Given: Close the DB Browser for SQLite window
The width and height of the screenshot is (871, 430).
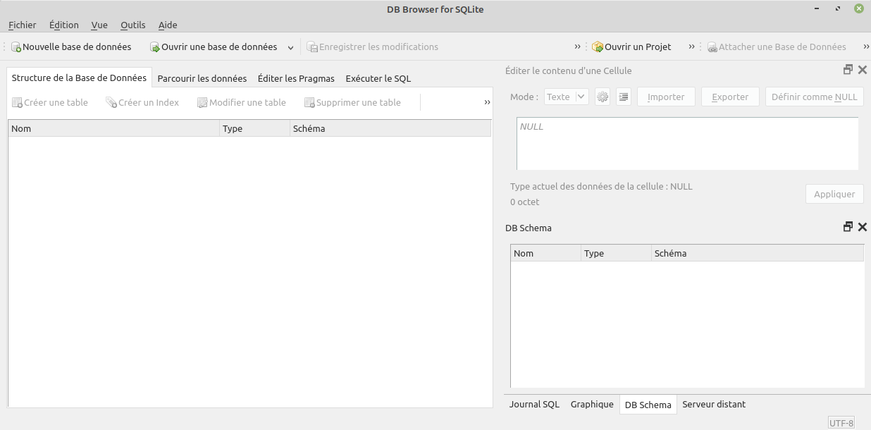Looking at the screenshot, I should pos(859,8).
